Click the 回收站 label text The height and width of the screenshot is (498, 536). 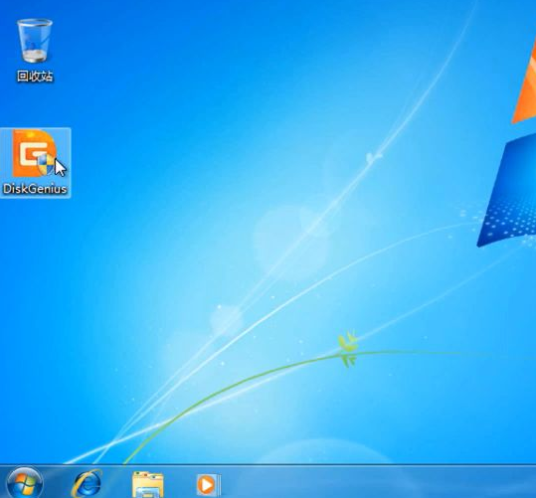click(x=35, y=76)
